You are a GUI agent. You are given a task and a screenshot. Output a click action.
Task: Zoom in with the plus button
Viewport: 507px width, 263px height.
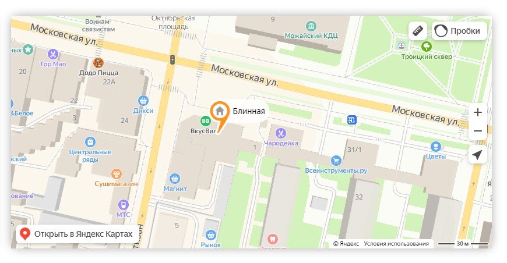pyautogui.click(x=478, y=112)
